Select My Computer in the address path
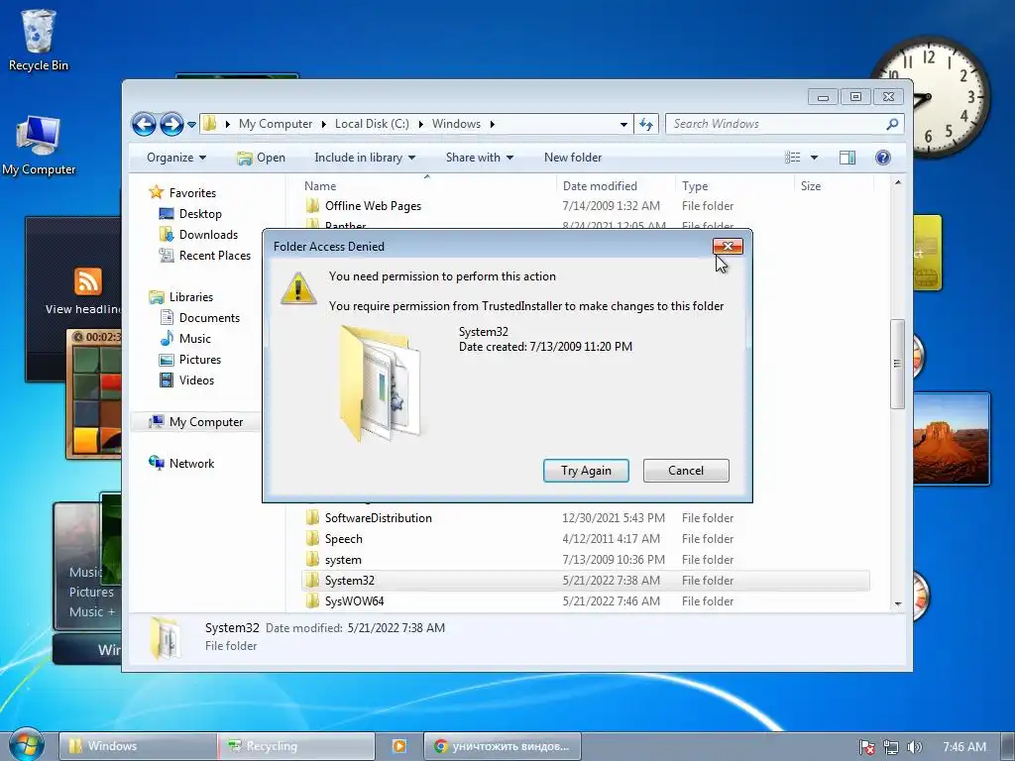The width and height of the screenshot is (1015, 761). pos(276,124)
